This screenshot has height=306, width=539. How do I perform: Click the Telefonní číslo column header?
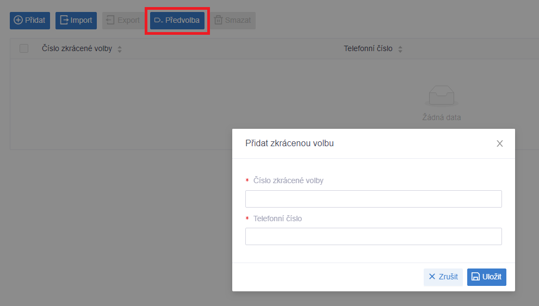pos(368,48)
